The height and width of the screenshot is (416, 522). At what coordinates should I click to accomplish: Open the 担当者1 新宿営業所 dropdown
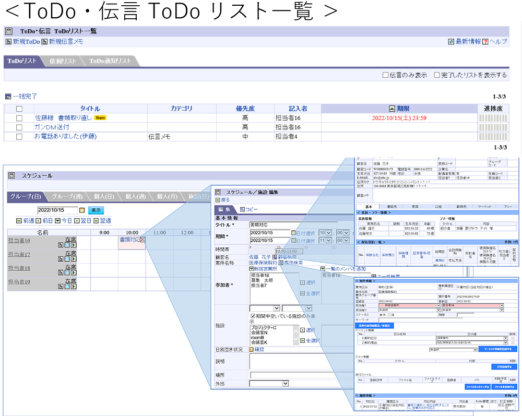click(409, 305)
